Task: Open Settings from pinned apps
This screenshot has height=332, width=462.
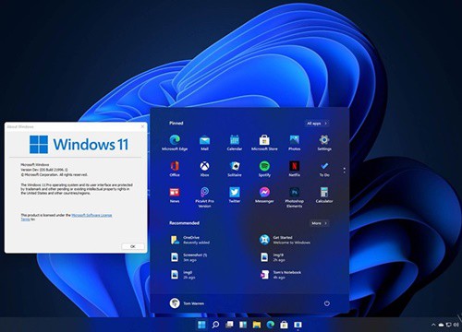Action: [x=324, y=143]
